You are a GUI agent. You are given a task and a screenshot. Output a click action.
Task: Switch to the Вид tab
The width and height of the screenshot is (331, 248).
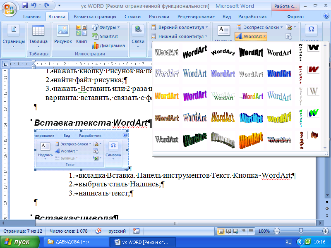click(227, 17)
